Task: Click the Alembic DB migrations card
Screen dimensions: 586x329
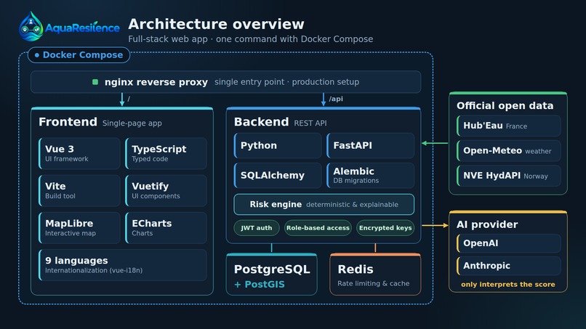Action: (x=370, y=175)
